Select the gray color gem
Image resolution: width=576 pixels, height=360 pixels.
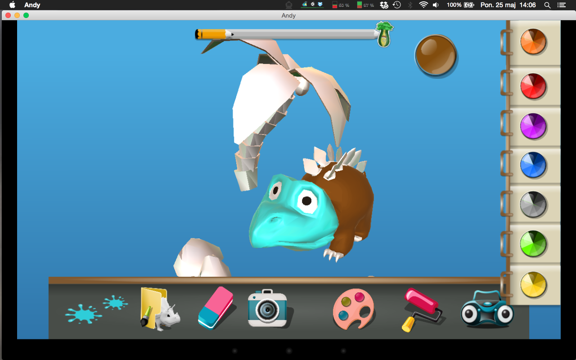coord(533,205)
